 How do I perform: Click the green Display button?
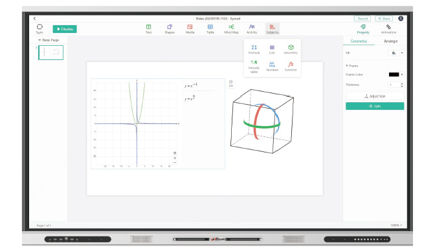65,29
